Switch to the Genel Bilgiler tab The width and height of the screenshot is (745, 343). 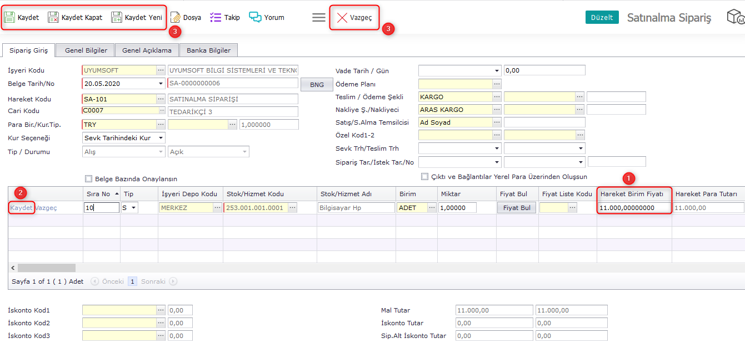pyautogui.click(x=86, y=50)
